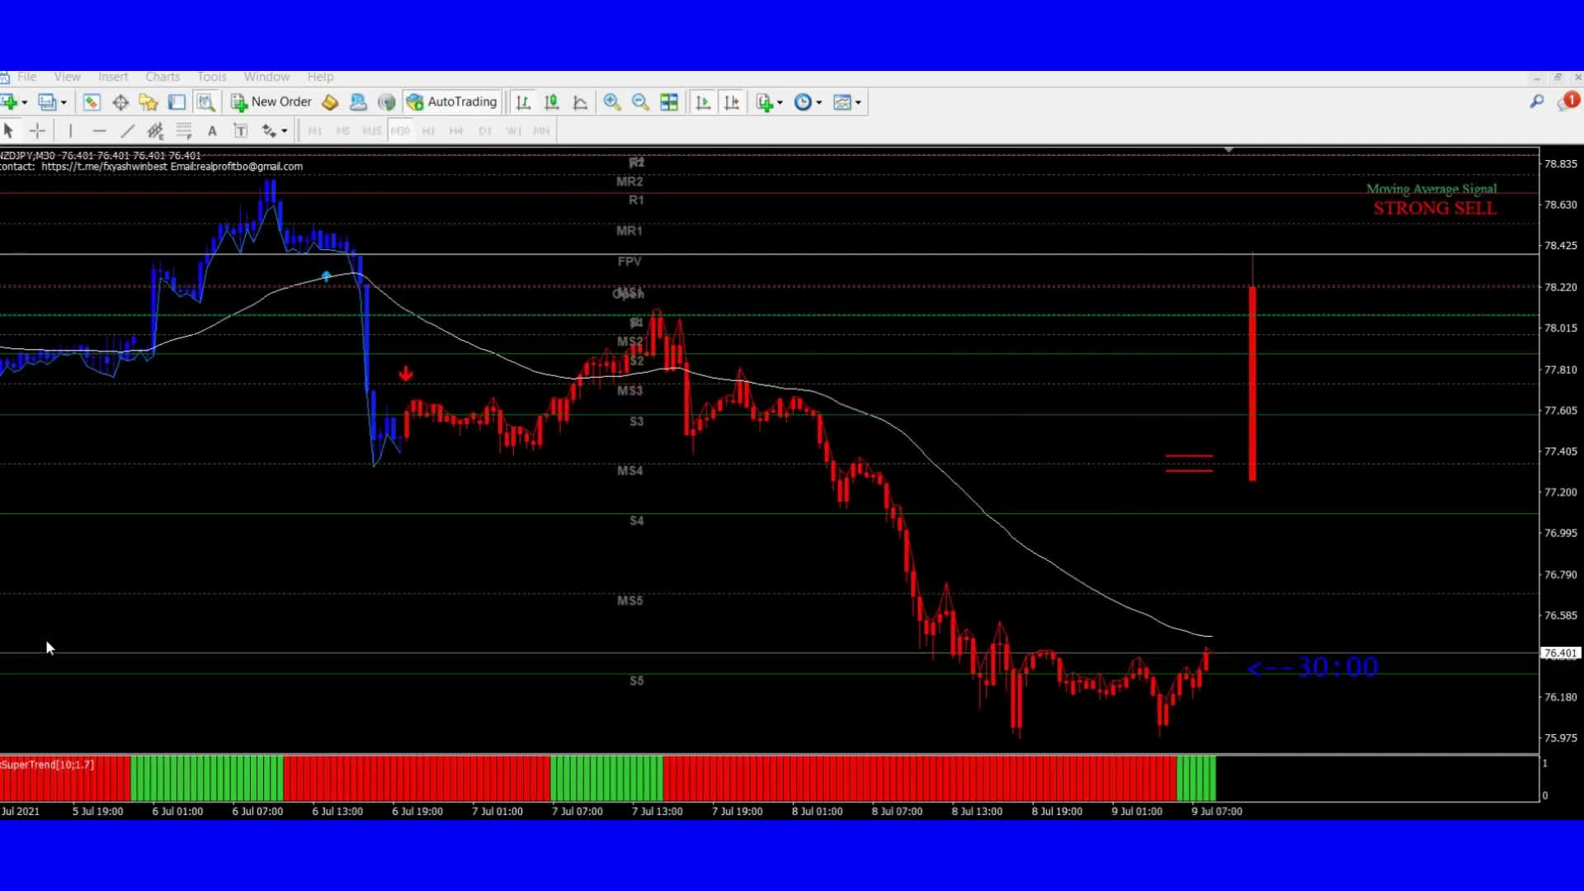Zoom in on the chart
The height and width of the screenshot is (891, 1584).
click(612, 102)
